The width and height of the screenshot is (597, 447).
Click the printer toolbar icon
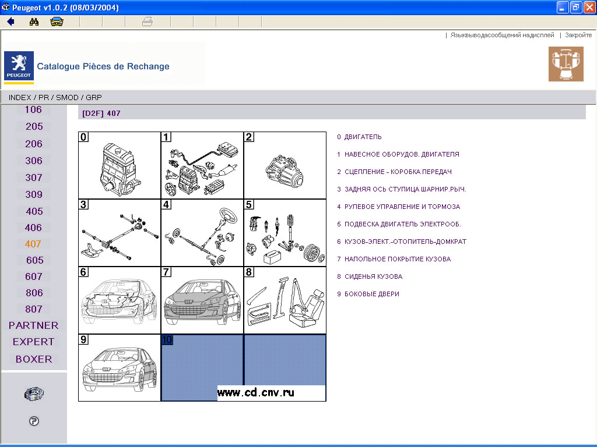(x=148, y=22)
